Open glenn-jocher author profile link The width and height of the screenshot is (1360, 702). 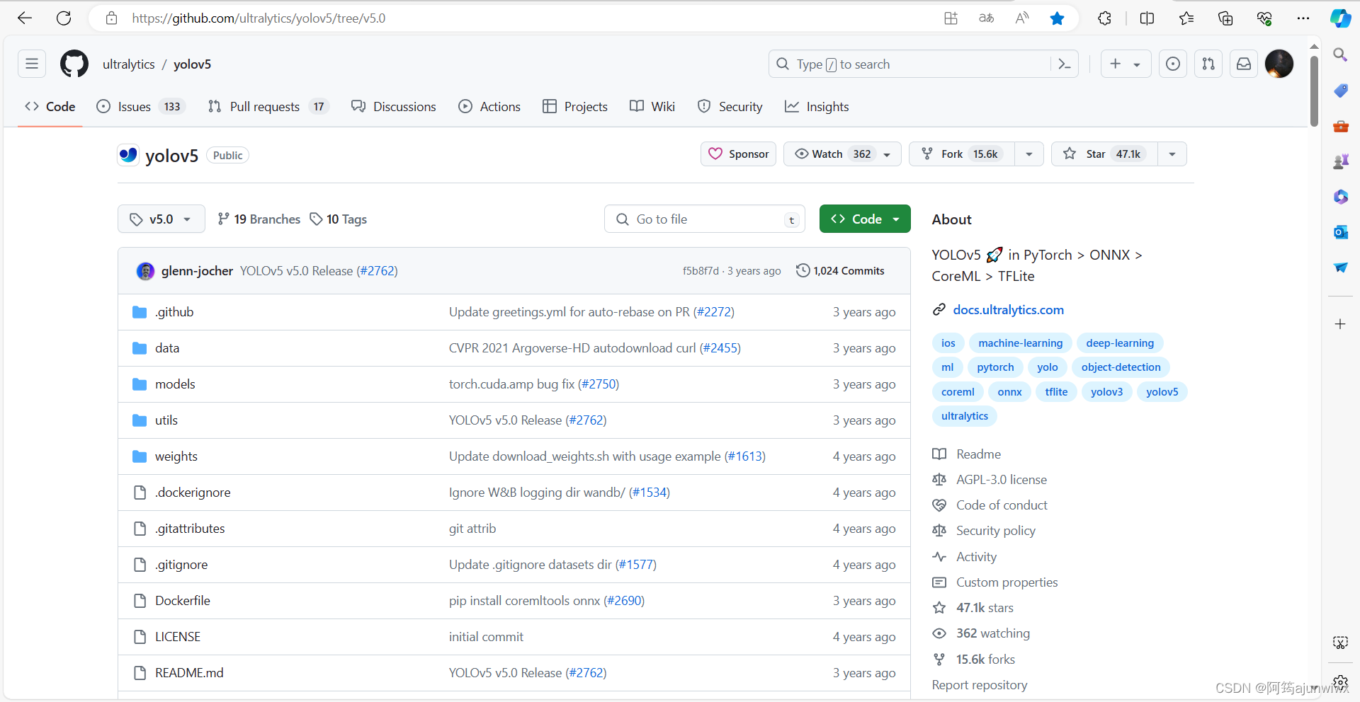click(x=197, y=271)
